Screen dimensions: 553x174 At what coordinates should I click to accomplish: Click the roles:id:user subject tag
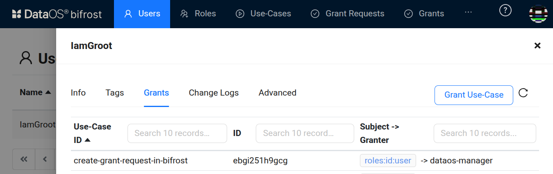388,161
